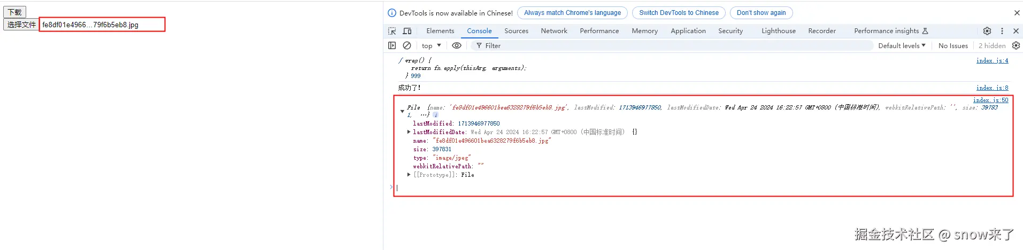
Task: Click the name property row in File object
Action: [482, 140]
